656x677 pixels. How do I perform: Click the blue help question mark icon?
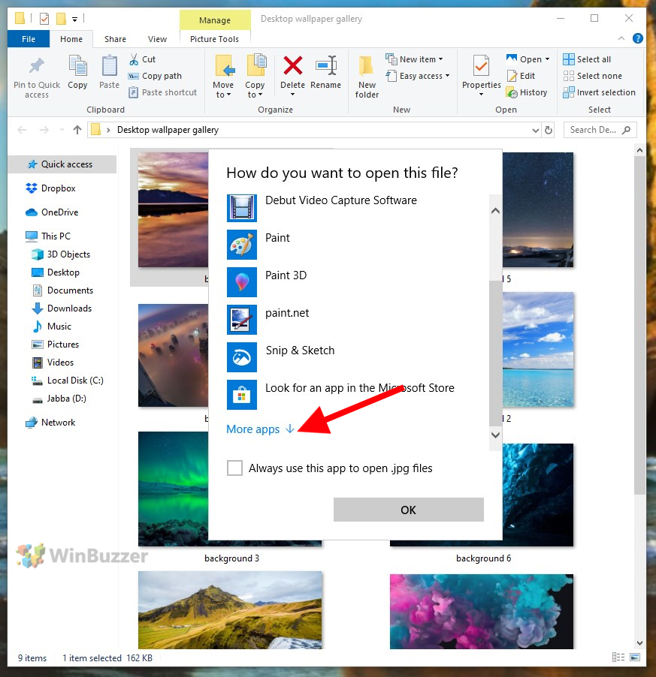pyautogui.click(x=637, y=38)
